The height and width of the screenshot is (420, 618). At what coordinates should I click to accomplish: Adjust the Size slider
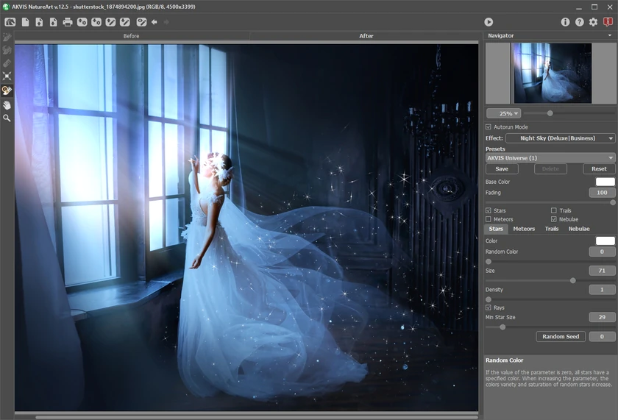pos(572,280)
